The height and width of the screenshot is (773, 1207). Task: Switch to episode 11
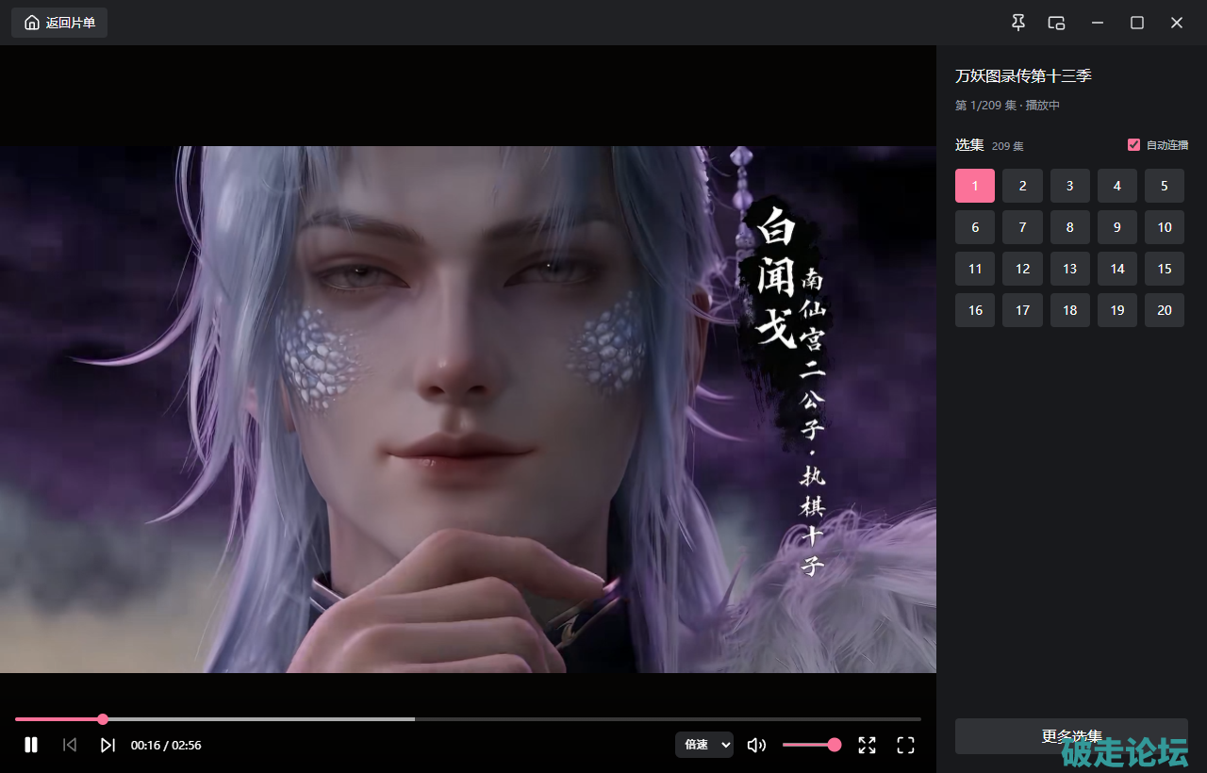tap(975, 269)
